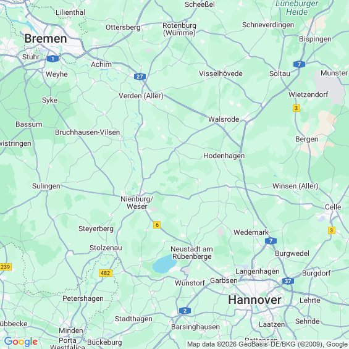Select the Hannover city label
Viewport: 349px width, 349px height.
[254, 300]
